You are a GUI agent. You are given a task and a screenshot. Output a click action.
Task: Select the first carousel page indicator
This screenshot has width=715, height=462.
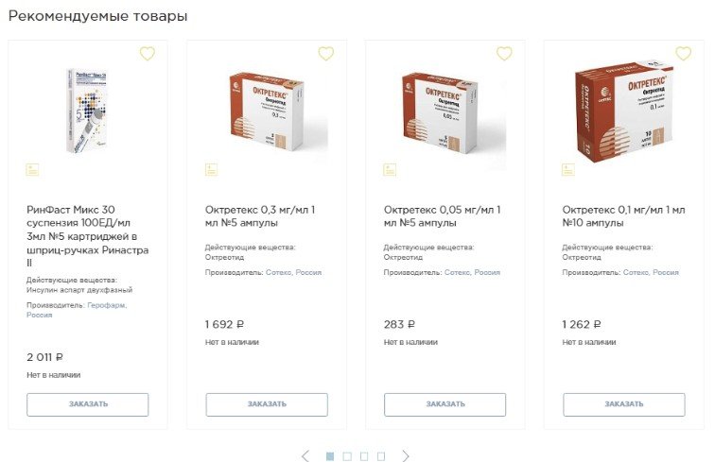pos(330,456)
